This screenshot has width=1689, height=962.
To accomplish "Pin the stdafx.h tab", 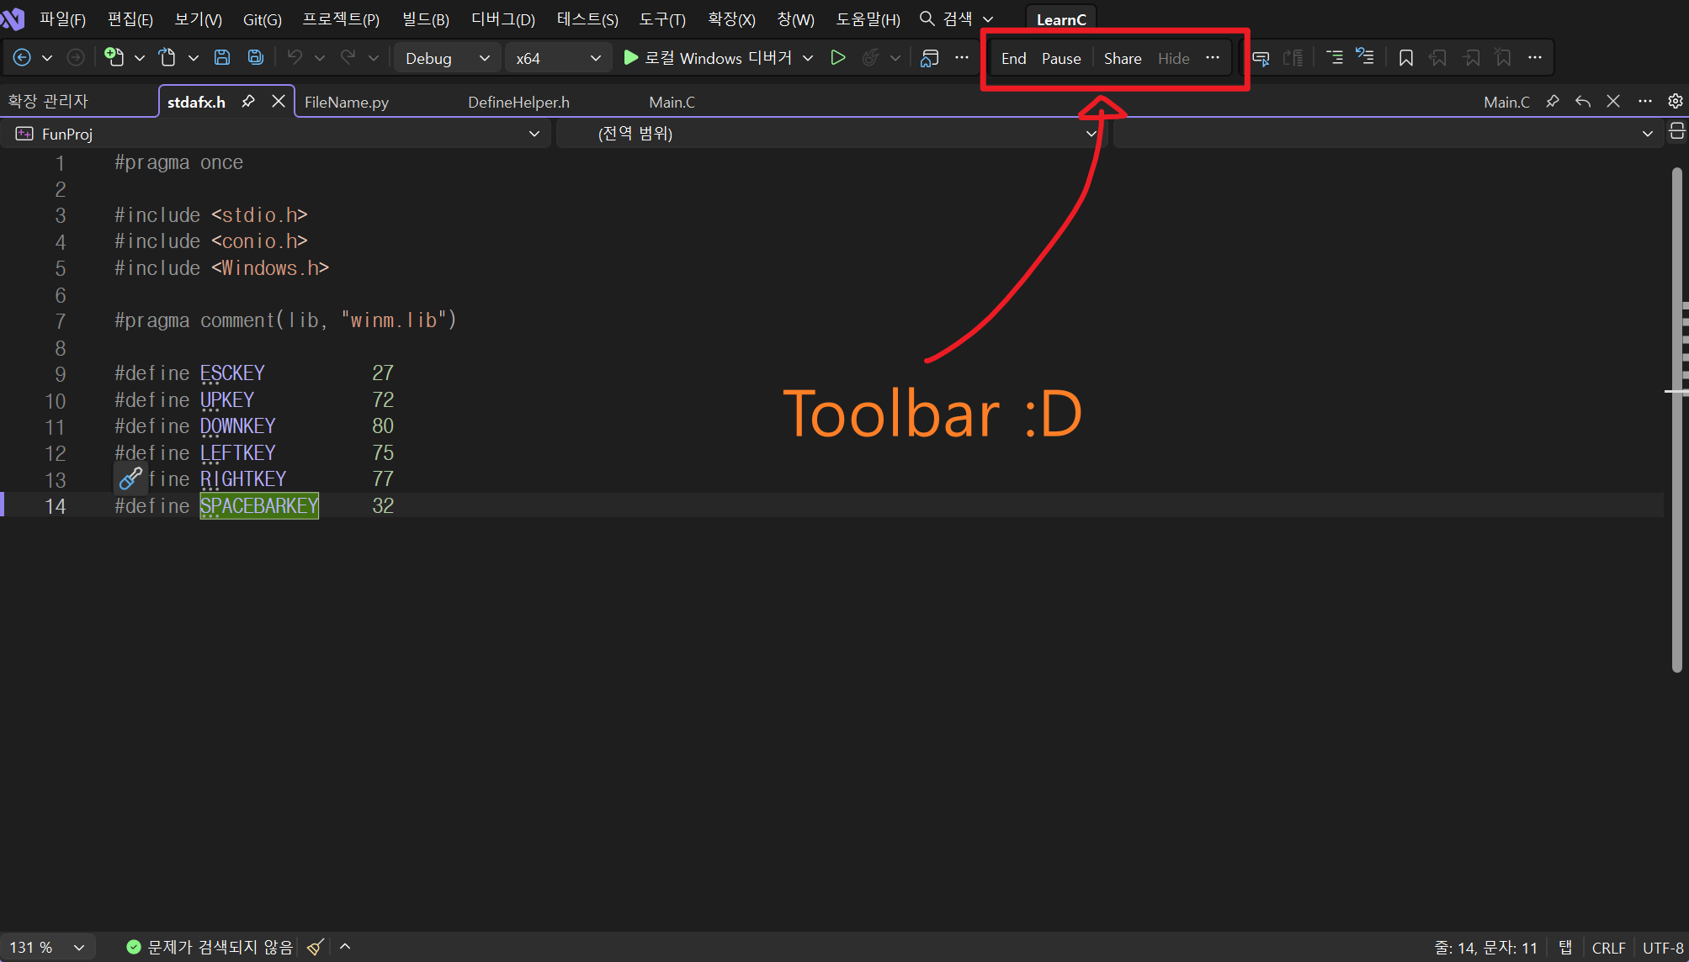I will click(248, 102).
